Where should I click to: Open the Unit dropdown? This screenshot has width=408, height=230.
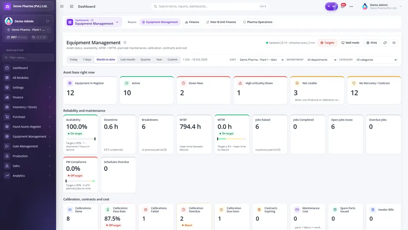click(261, 60)
